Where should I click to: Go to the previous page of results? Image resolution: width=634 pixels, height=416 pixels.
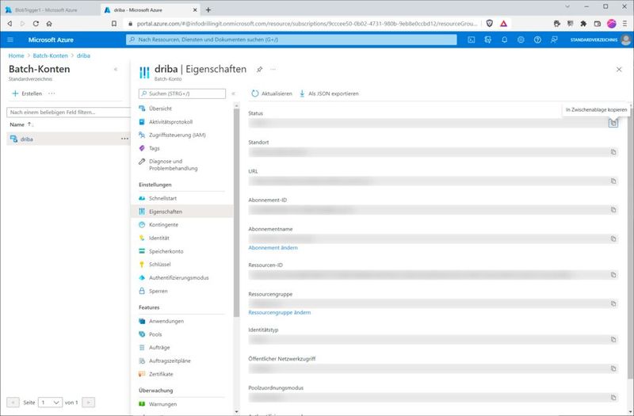(x=13, y=403)
